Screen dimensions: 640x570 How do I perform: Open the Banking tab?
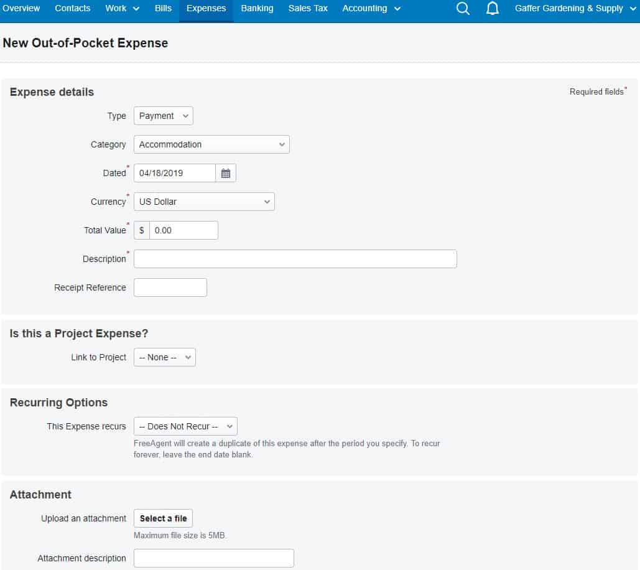(257, 8)
